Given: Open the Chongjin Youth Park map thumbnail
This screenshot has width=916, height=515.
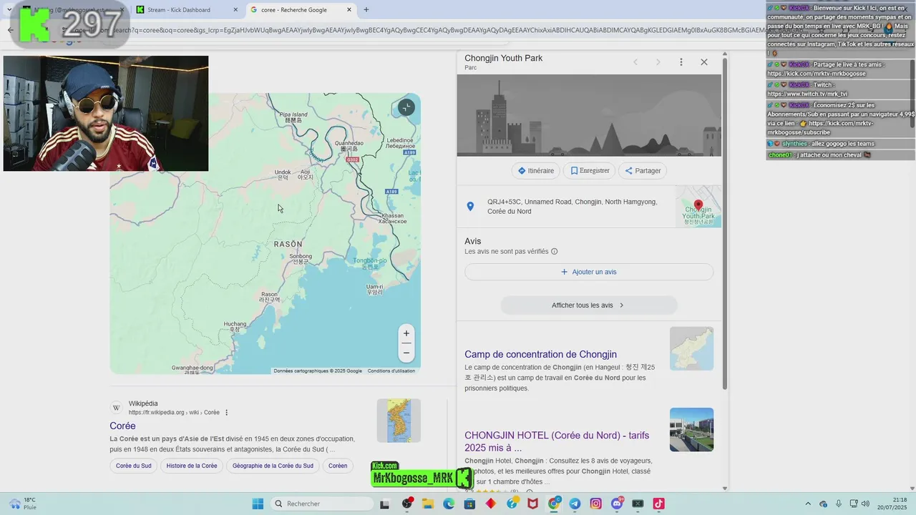Looking at the screenshot, I should point(698,207).
